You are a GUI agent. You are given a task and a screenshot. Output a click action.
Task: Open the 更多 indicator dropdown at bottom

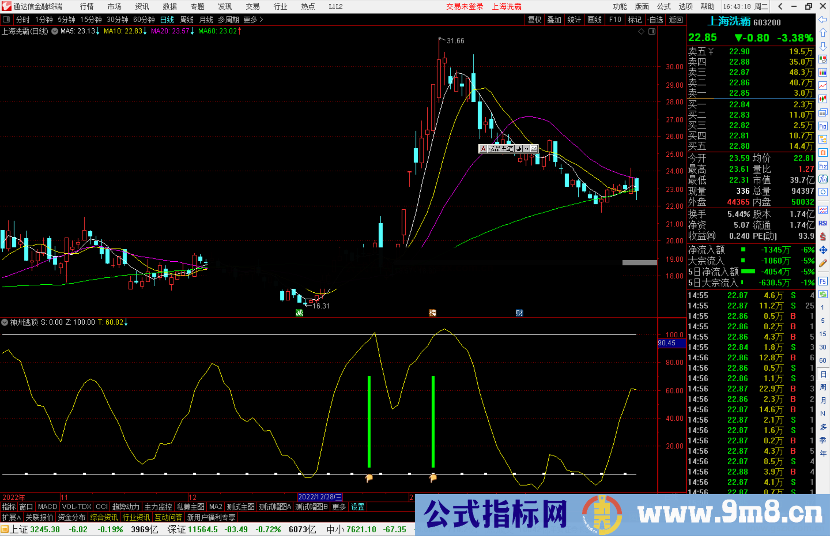338,507
